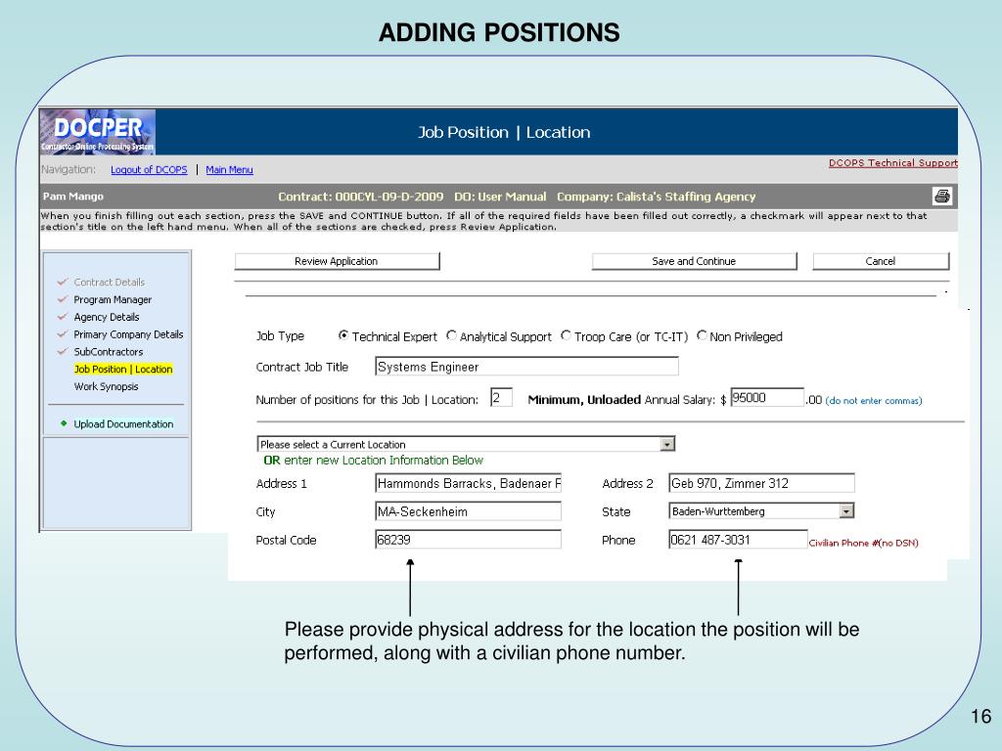The width and height of the screenshot is (1002, 751).
Task: Open Upload Documentation section
Action: pos(123,424)
